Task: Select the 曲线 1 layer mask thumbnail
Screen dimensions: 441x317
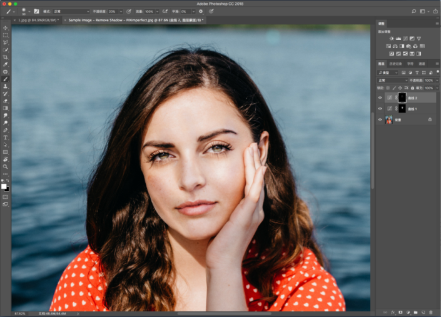Action: click(x=402, y=109)
